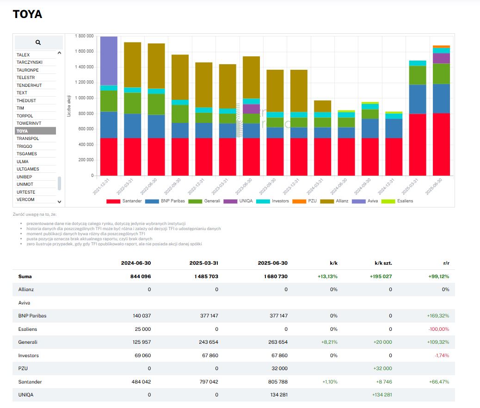This screenshot has width=480, height=408.
Task: Click the 2025-03-31 table column header
Action: [x=204, y=263]
